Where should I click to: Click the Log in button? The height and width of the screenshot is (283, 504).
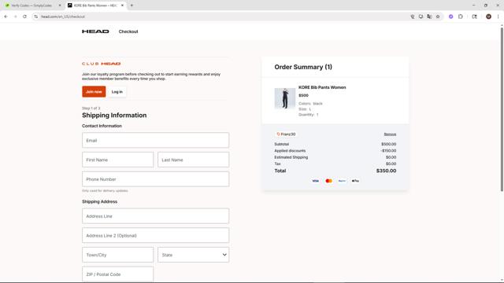pyautogui.click(x=117, y=92)
